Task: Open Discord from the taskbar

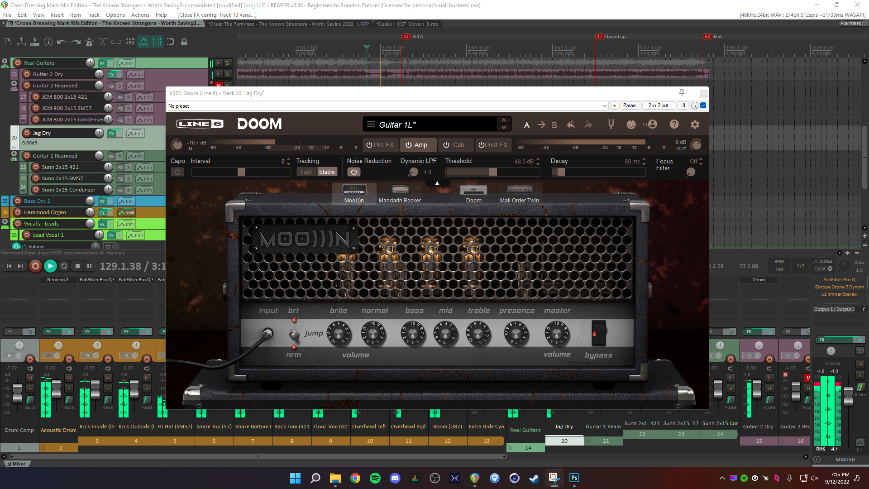Action: pos(395,478)
